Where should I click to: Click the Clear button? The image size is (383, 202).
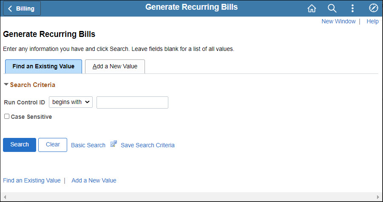53,145
